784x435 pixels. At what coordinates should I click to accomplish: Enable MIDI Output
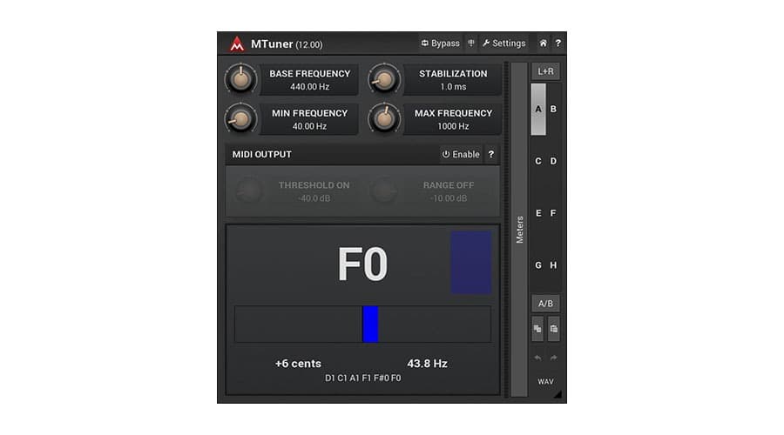[461, 154]
